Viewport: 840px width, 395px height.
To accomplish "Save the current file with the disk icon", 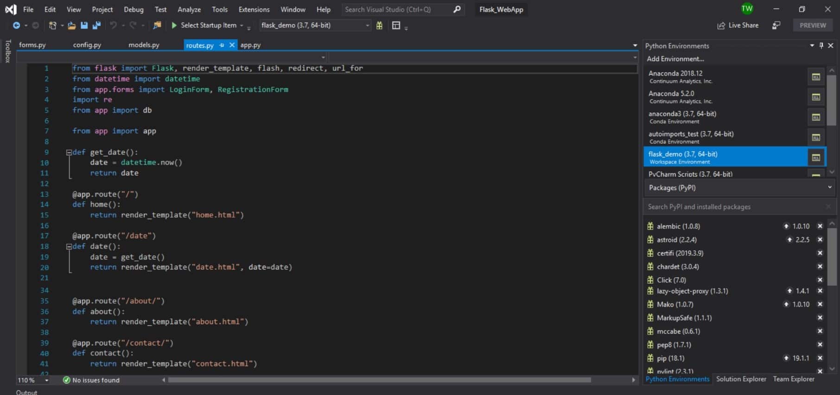I will [84, 25].
